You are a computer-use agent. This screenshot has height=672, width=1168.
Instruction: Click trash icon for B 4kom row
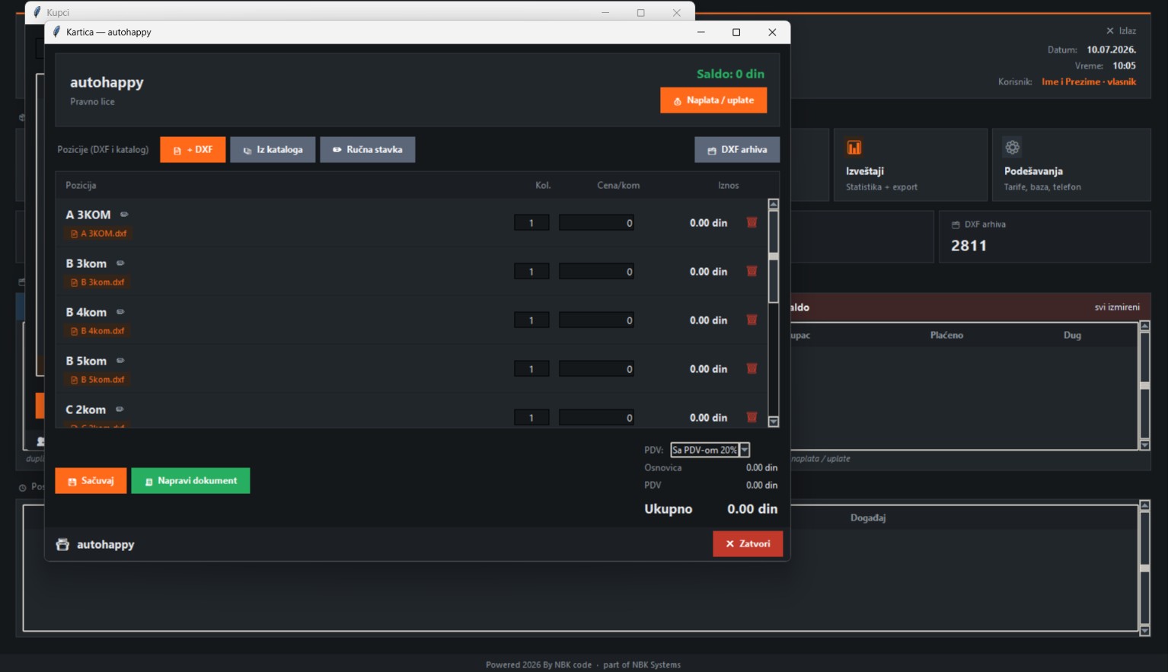[x=752, y=320]
